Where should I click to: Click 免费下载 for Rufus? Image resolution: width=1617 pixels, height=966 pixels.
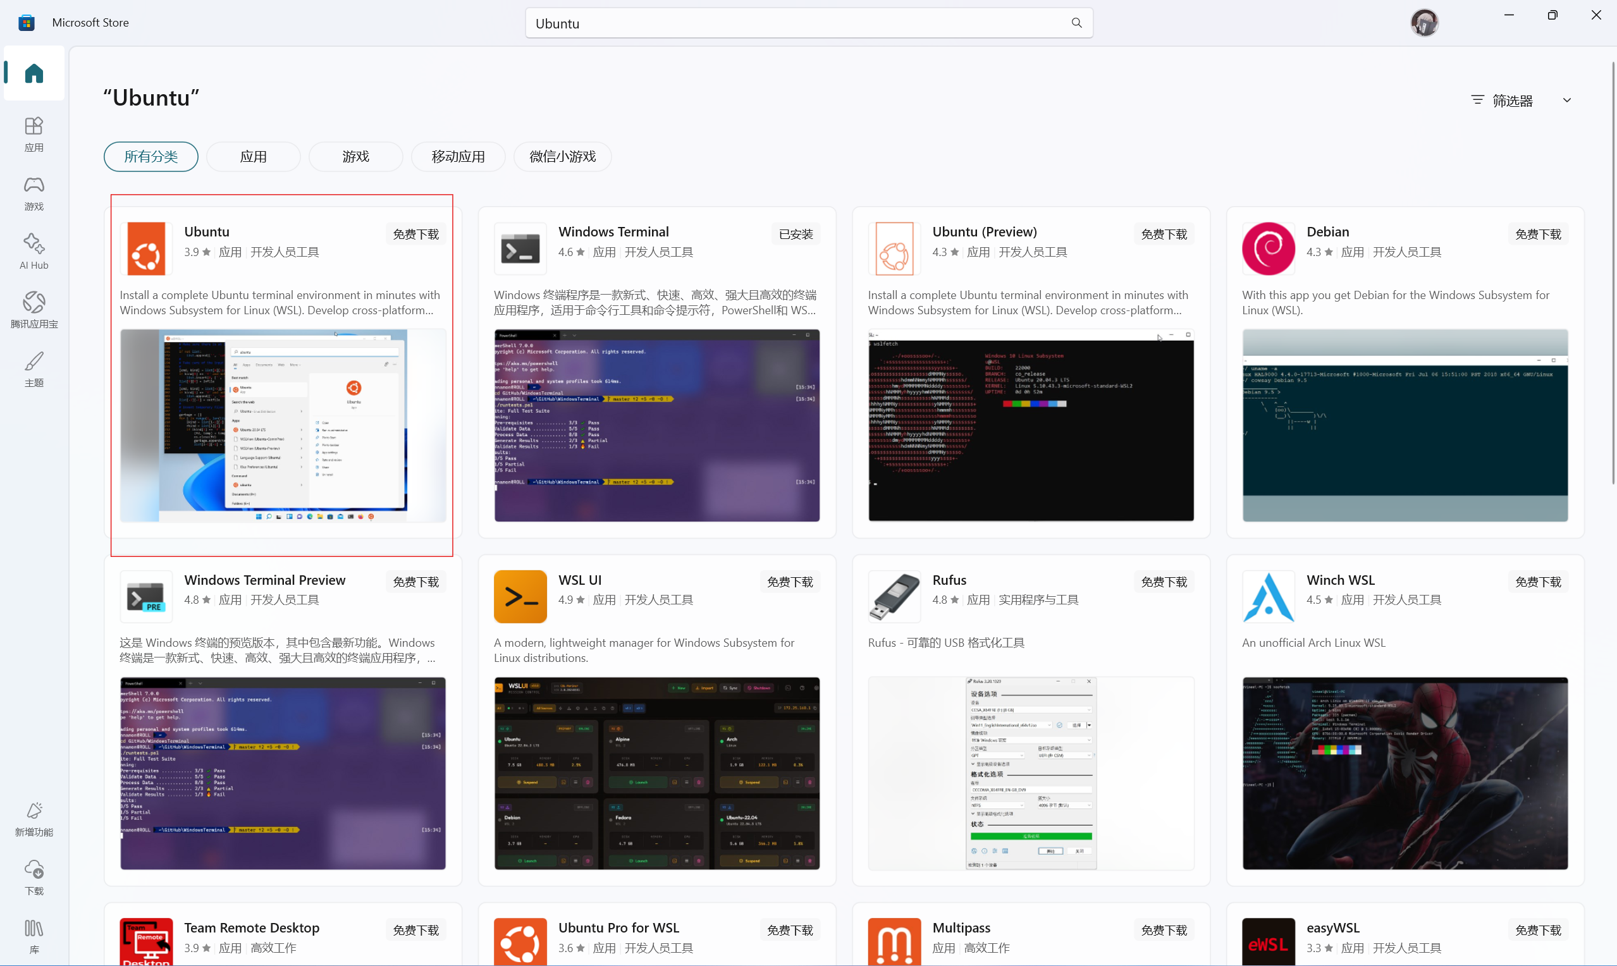[1164, 582]
